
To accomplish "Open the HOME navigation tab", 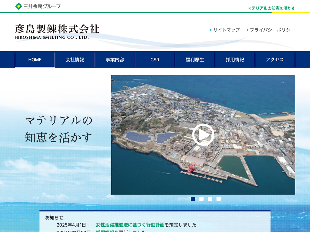I will pos(35,60).
